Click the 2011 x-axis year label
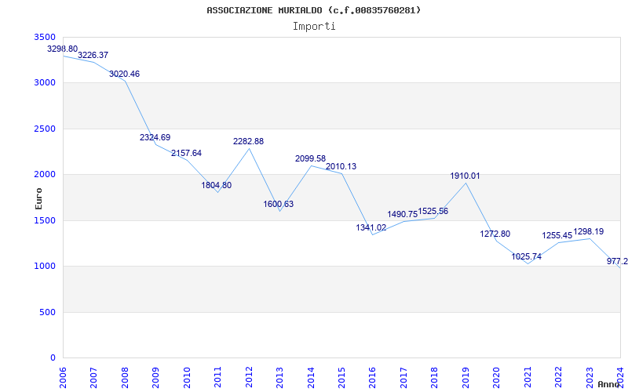Image resolution: width=628 pixels, height=392 pixels. point(217,378)
